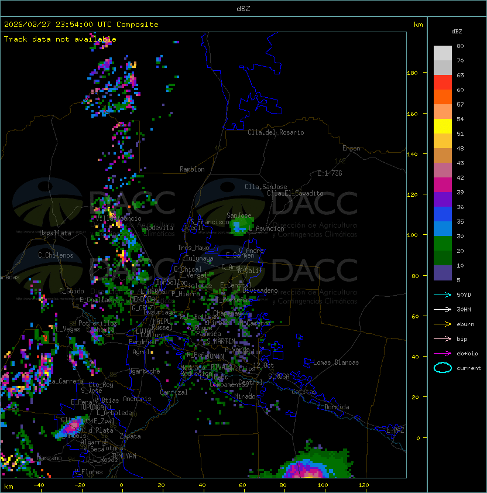Select the slate 5-10 dBZ legend swatch
Image resolution: width=487 pixels, height=493 pixels.
pos(443,273)
